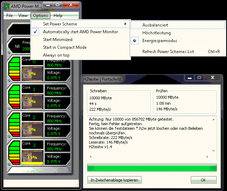Click the Core 3 load bar gauge
Screen dimensions: 227x191
click(x=14, y=153)
